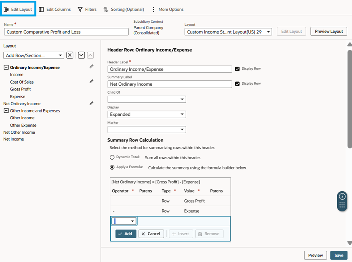Uncheck Display Row for Summary Label
352x262 pixels.
click(237, 84)
